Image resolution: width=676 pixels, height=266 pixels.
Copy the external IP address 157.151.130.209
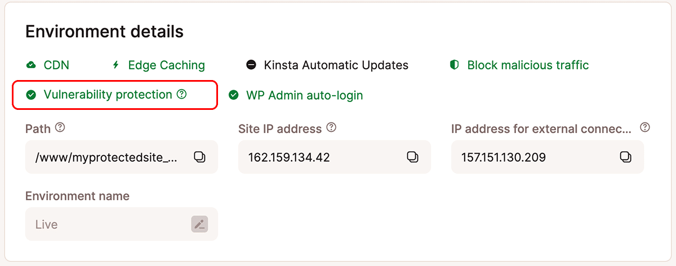625,157
